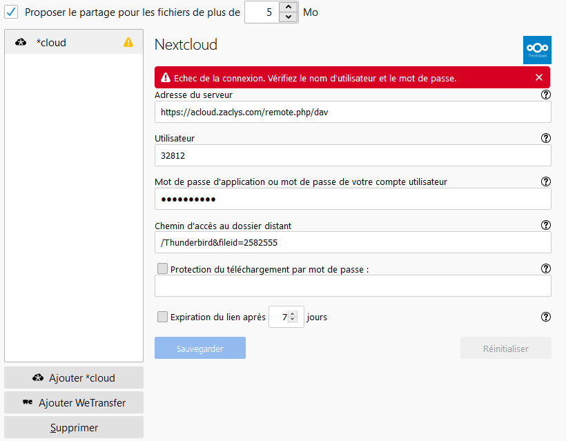Click help icon for download password protection
The height and width of the screenshot is (441, 566).
tap(546, 268)
